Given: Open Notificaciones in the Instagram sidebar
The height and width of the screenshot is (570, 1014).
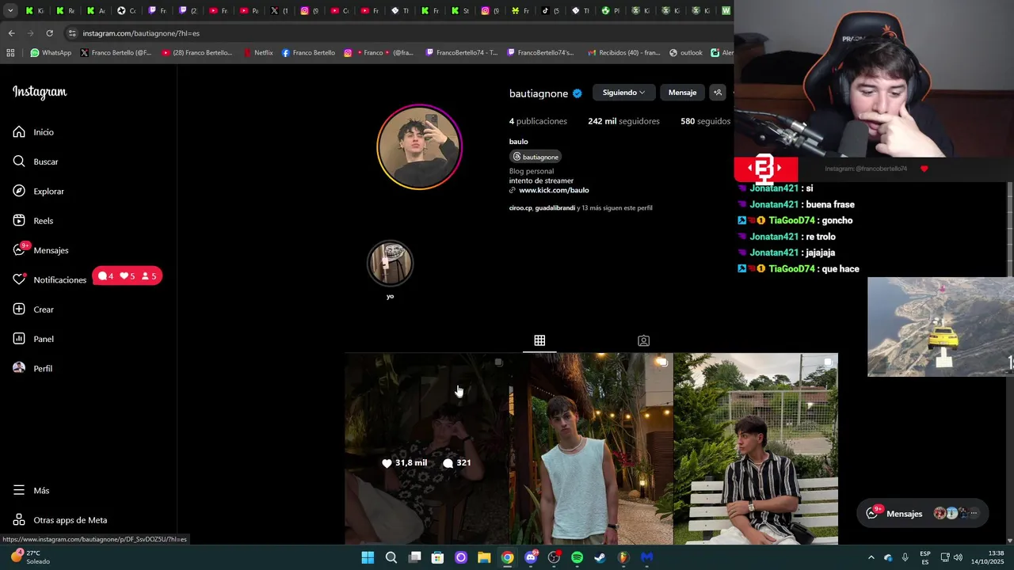Looking at the screenshot, I should click(x=49, y=279).
